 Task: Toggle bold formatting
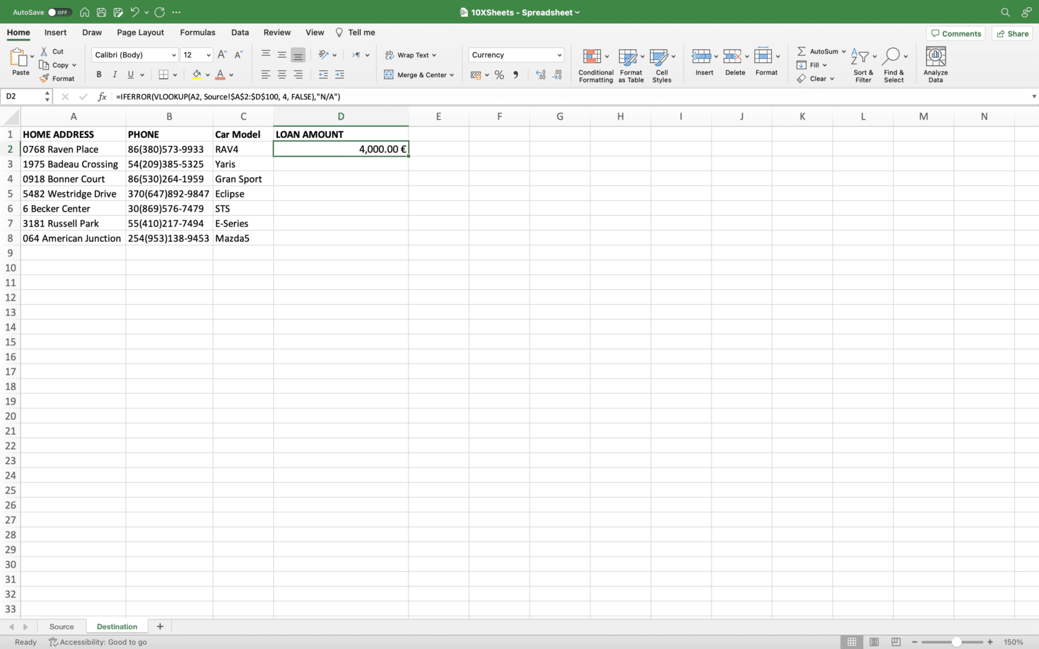point(99,74)
